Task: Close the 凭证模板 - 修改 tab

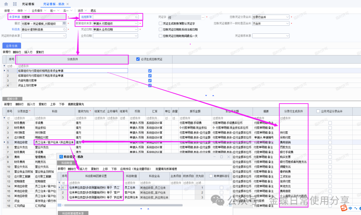Action: coord(68,4)
